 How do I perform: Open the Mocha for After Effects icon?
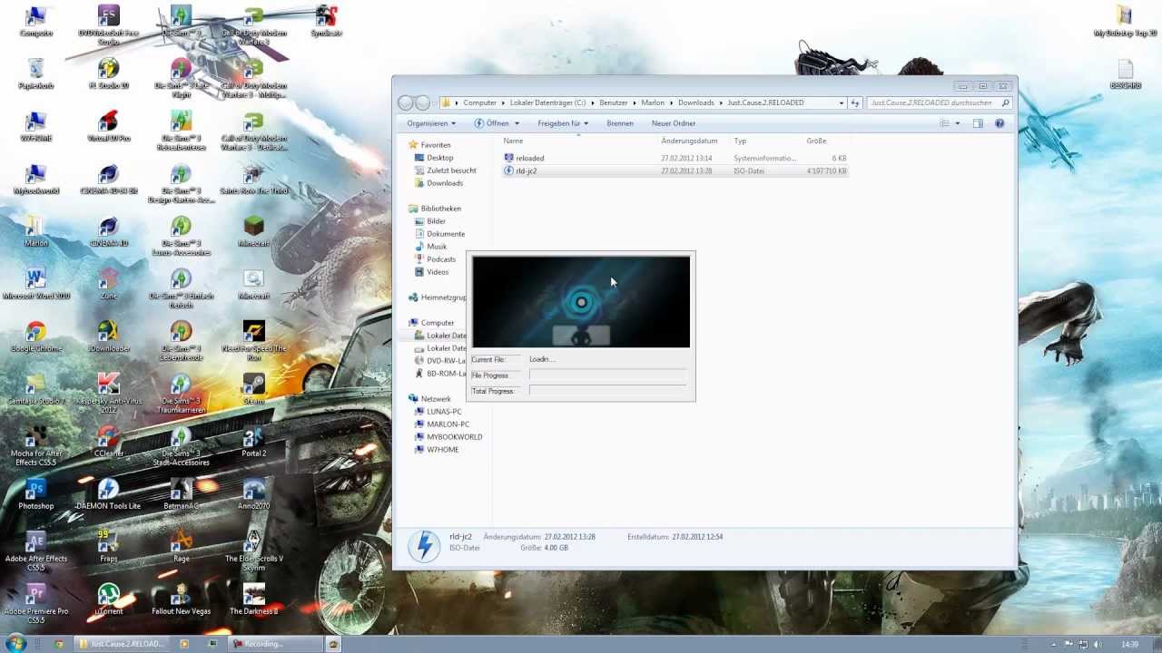(35, 446)
